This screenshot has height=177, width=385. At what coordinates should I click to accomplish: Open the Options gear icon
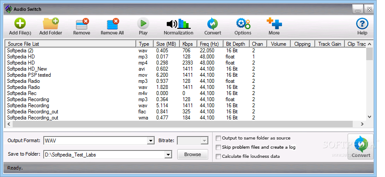(243, 26)
